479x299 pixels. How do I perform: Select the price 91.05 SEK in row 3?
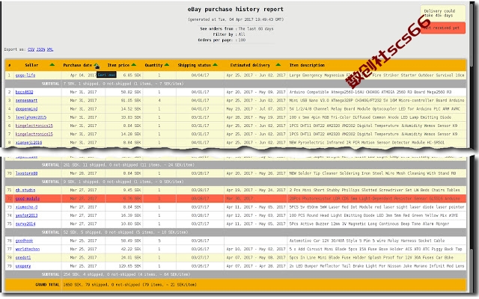coord(131,100)
